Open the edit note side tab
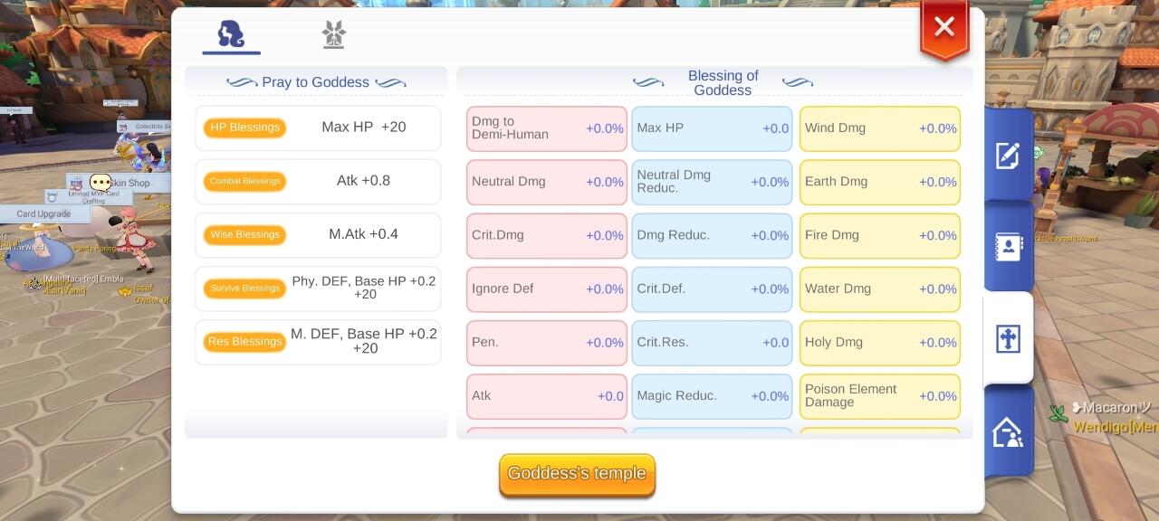This screenshot has height=521, width=1159. (x=1008, y=155)
